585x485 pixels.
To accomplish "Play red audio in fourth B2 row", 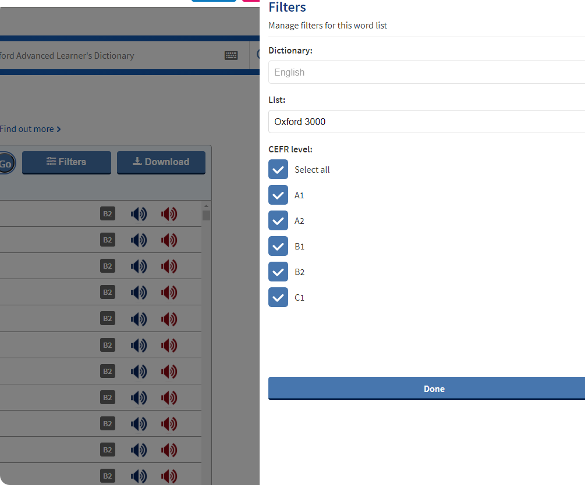I will [x=169, y=293].
